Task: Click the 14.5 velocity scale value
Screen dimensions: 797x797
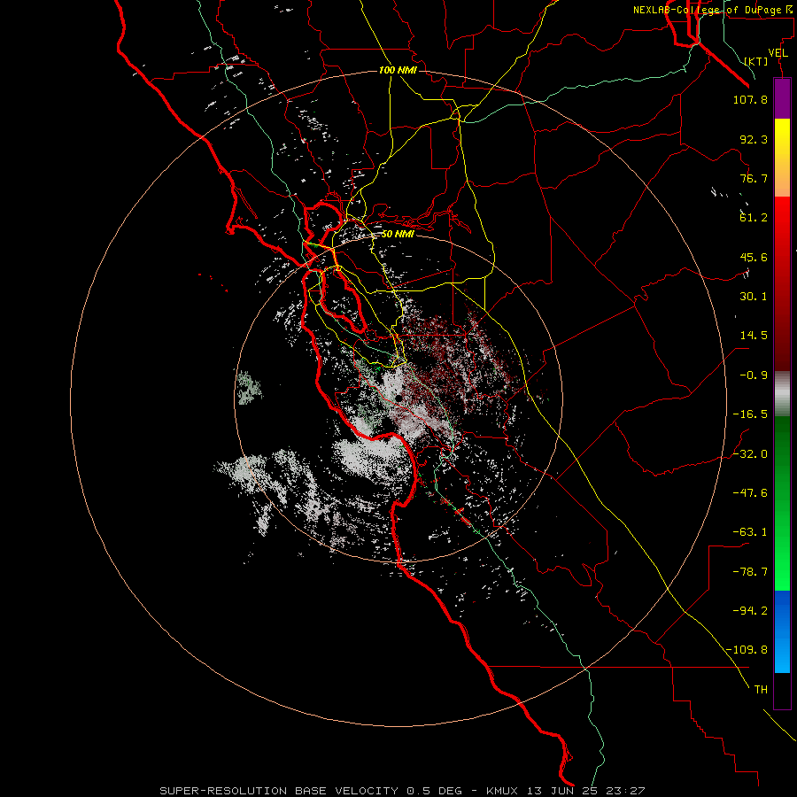Action: (x=754, y=336)
